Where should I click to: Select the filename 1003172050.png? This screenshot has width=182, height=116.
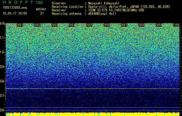[x=15, y=8]
